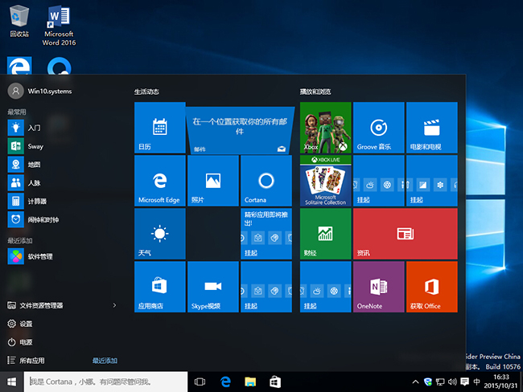The image size is (523, 392).
Task: Open 入门 from the most used list
Action: pyautogui.click(x=63, y=128)
